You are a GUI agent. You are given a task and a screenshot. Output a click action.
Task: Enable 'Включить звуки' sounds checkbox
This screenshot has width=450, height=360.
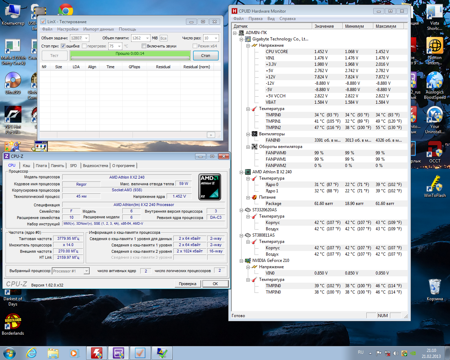(144, 46)
